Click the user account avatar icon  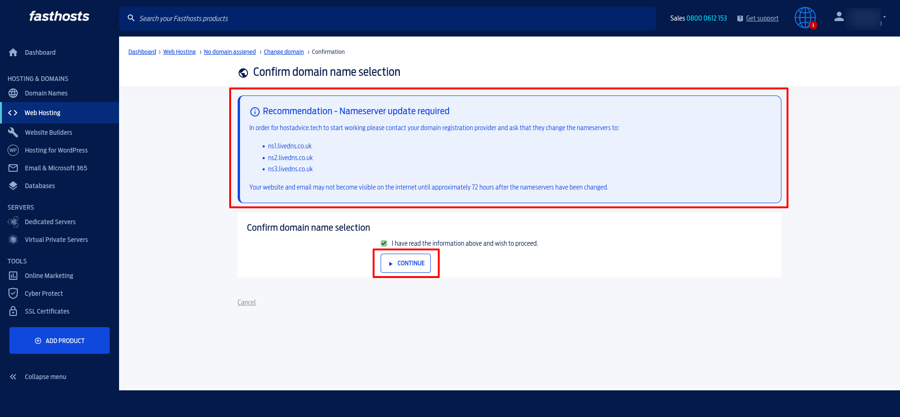tap(839, 17)
